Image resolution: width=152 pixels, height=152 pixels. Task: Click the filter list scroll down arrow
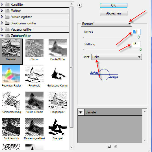[71, 147]
